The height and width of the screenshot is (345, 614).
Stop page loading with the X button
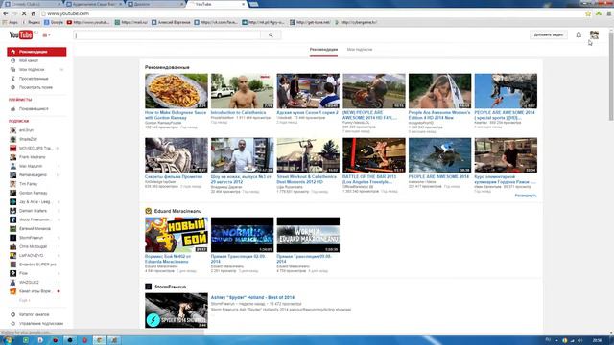tap(24, 13)
